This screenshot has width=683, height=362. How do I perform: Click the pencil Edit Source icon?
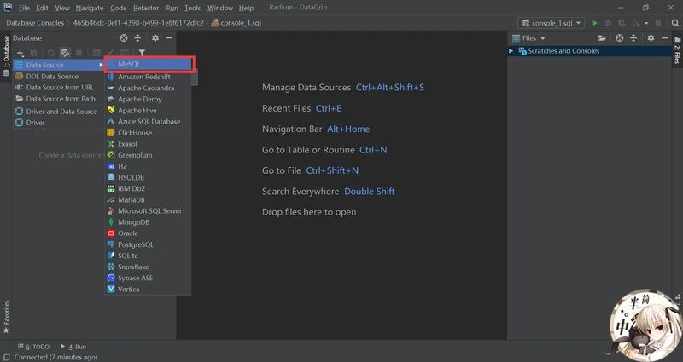(x=111, y=53)
